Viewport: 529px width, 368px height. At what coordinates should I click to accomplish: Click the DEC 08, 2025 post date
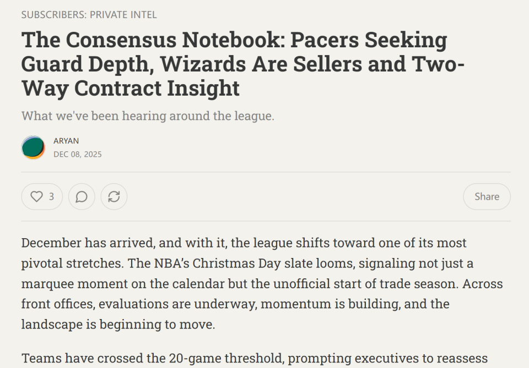78,154
